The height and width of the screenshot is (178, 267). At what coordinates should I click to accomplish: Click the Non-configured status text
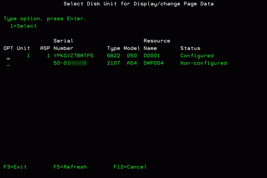204,63
